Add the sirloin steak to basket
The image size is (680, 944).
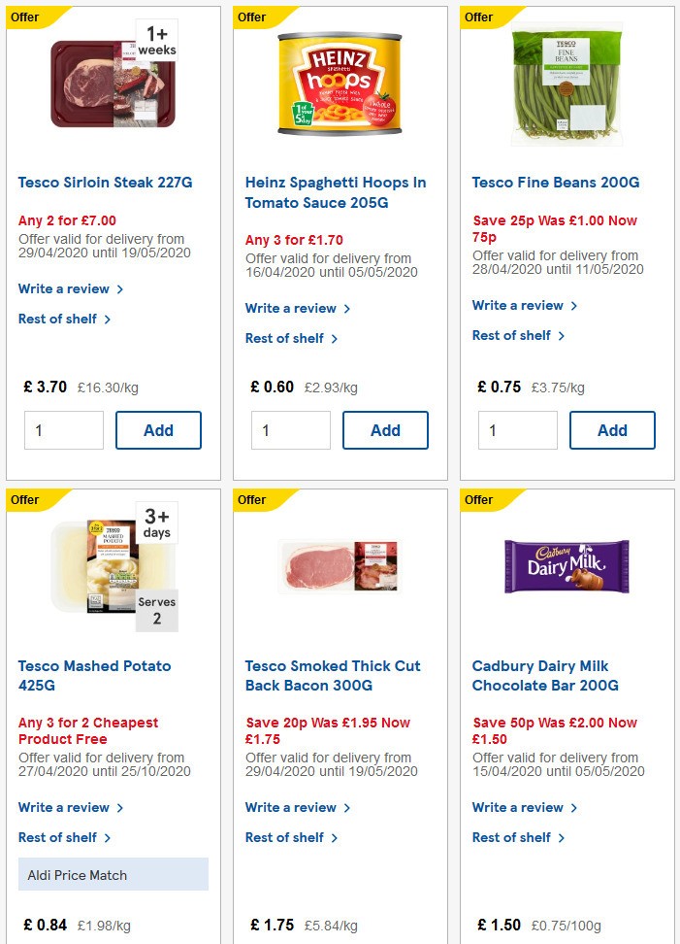point(158,429)
